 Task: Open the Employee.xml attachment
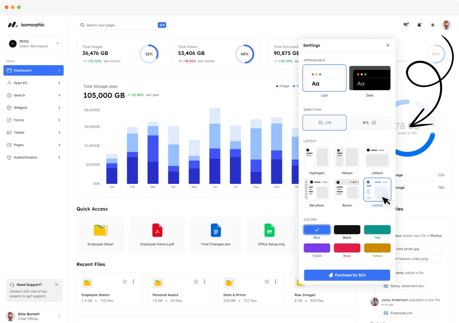tap(410, 313)
